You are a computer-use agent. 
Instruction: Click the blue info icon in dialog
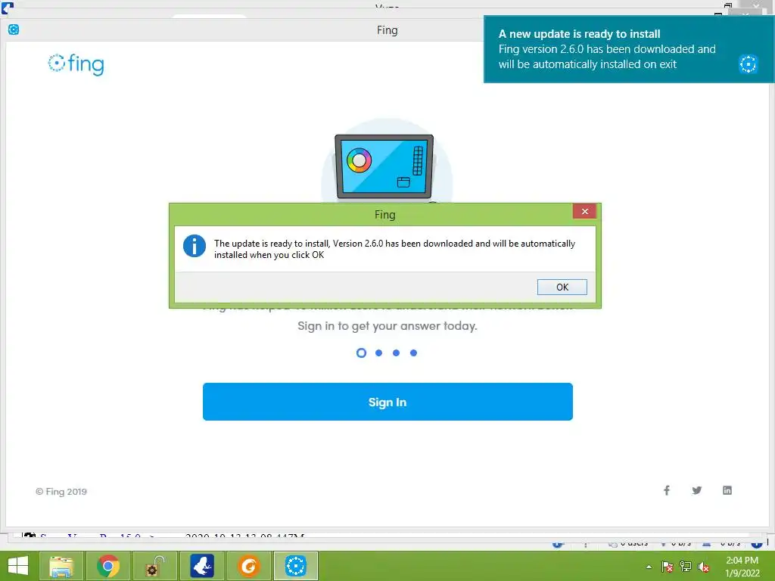click(195, 246)
